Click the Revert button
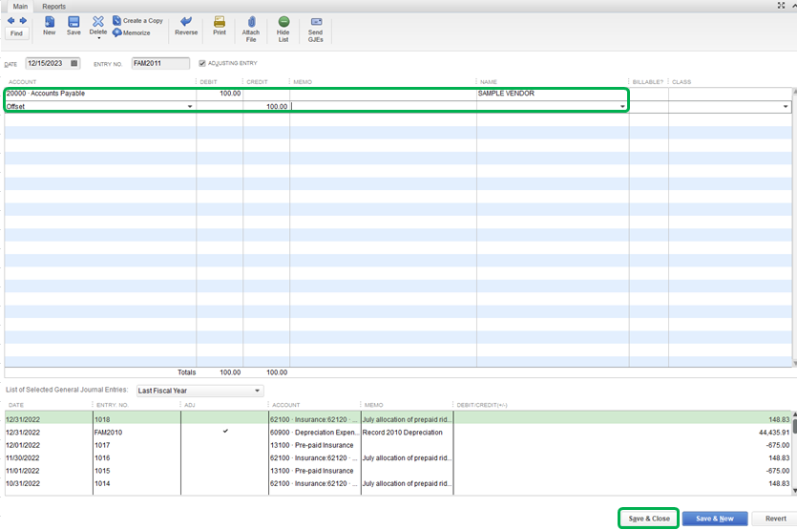This screenshot has height=530, width=797. 775,519
